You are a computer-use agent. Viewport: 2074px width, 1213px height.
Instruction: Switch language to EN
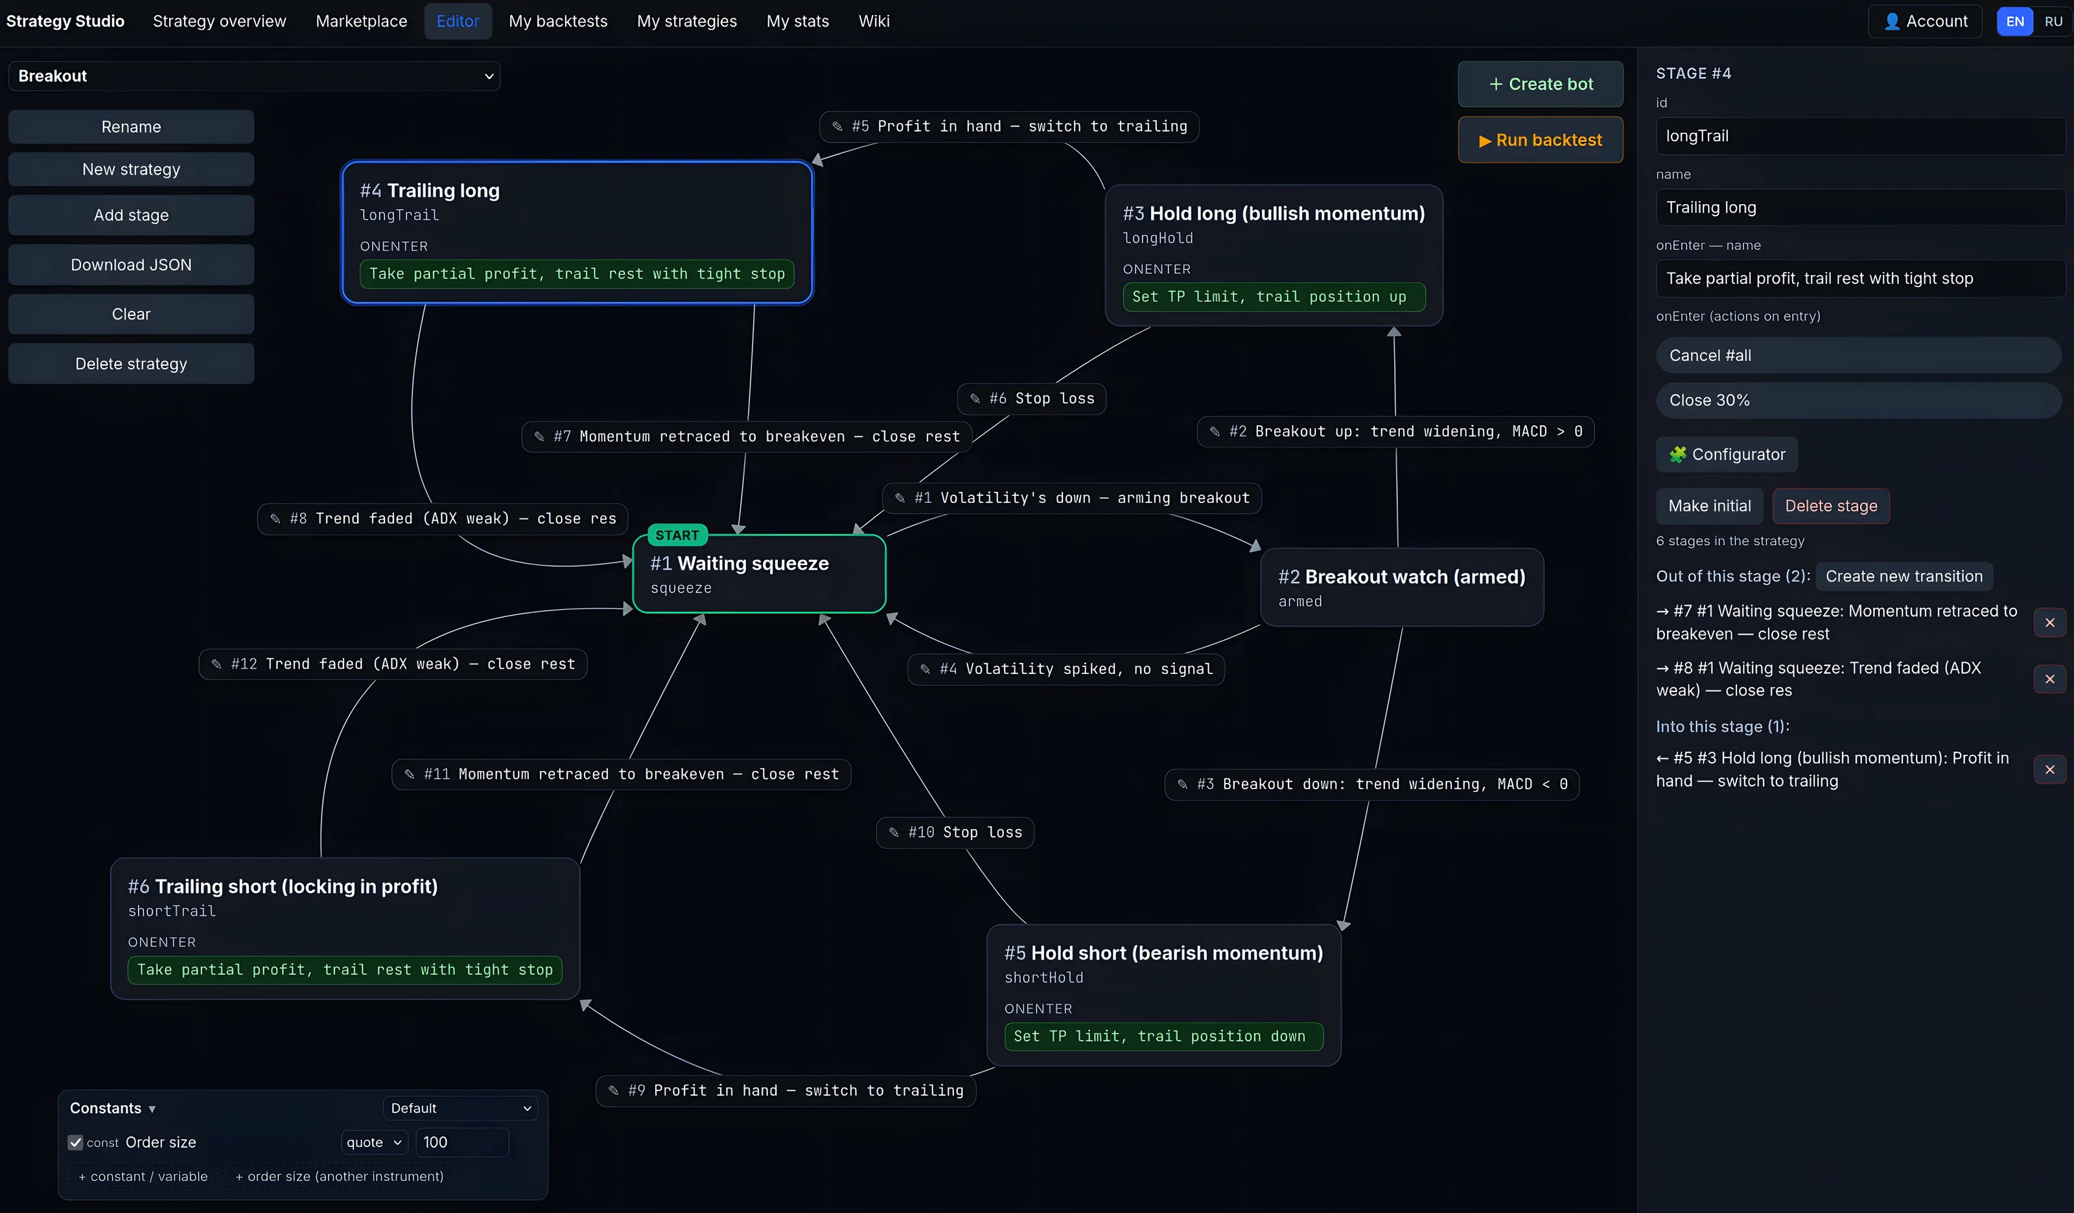coord(2015,21)
